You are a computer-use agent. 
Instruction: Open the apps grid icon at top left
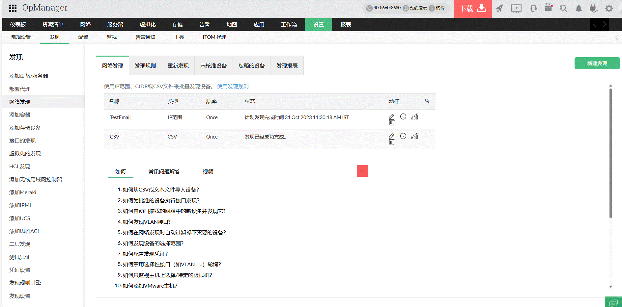pyautogui.click(x=13, y=8)
